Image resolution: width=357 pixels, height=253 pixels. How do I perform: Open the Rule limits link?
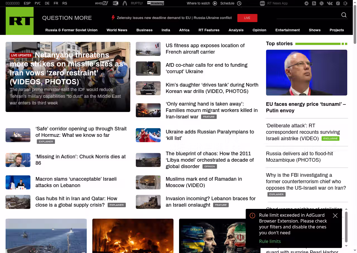tap(270, 241)
